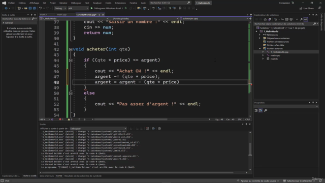325x183 pixels.
Task: Click the Undo toolbar icon
Action: click(x=40, y=8)
